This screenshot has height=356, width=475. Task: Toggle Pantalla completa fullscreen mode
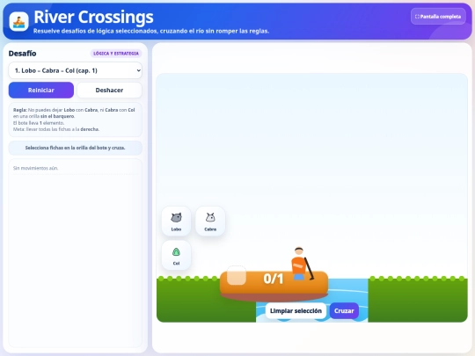tap(438, 17)
